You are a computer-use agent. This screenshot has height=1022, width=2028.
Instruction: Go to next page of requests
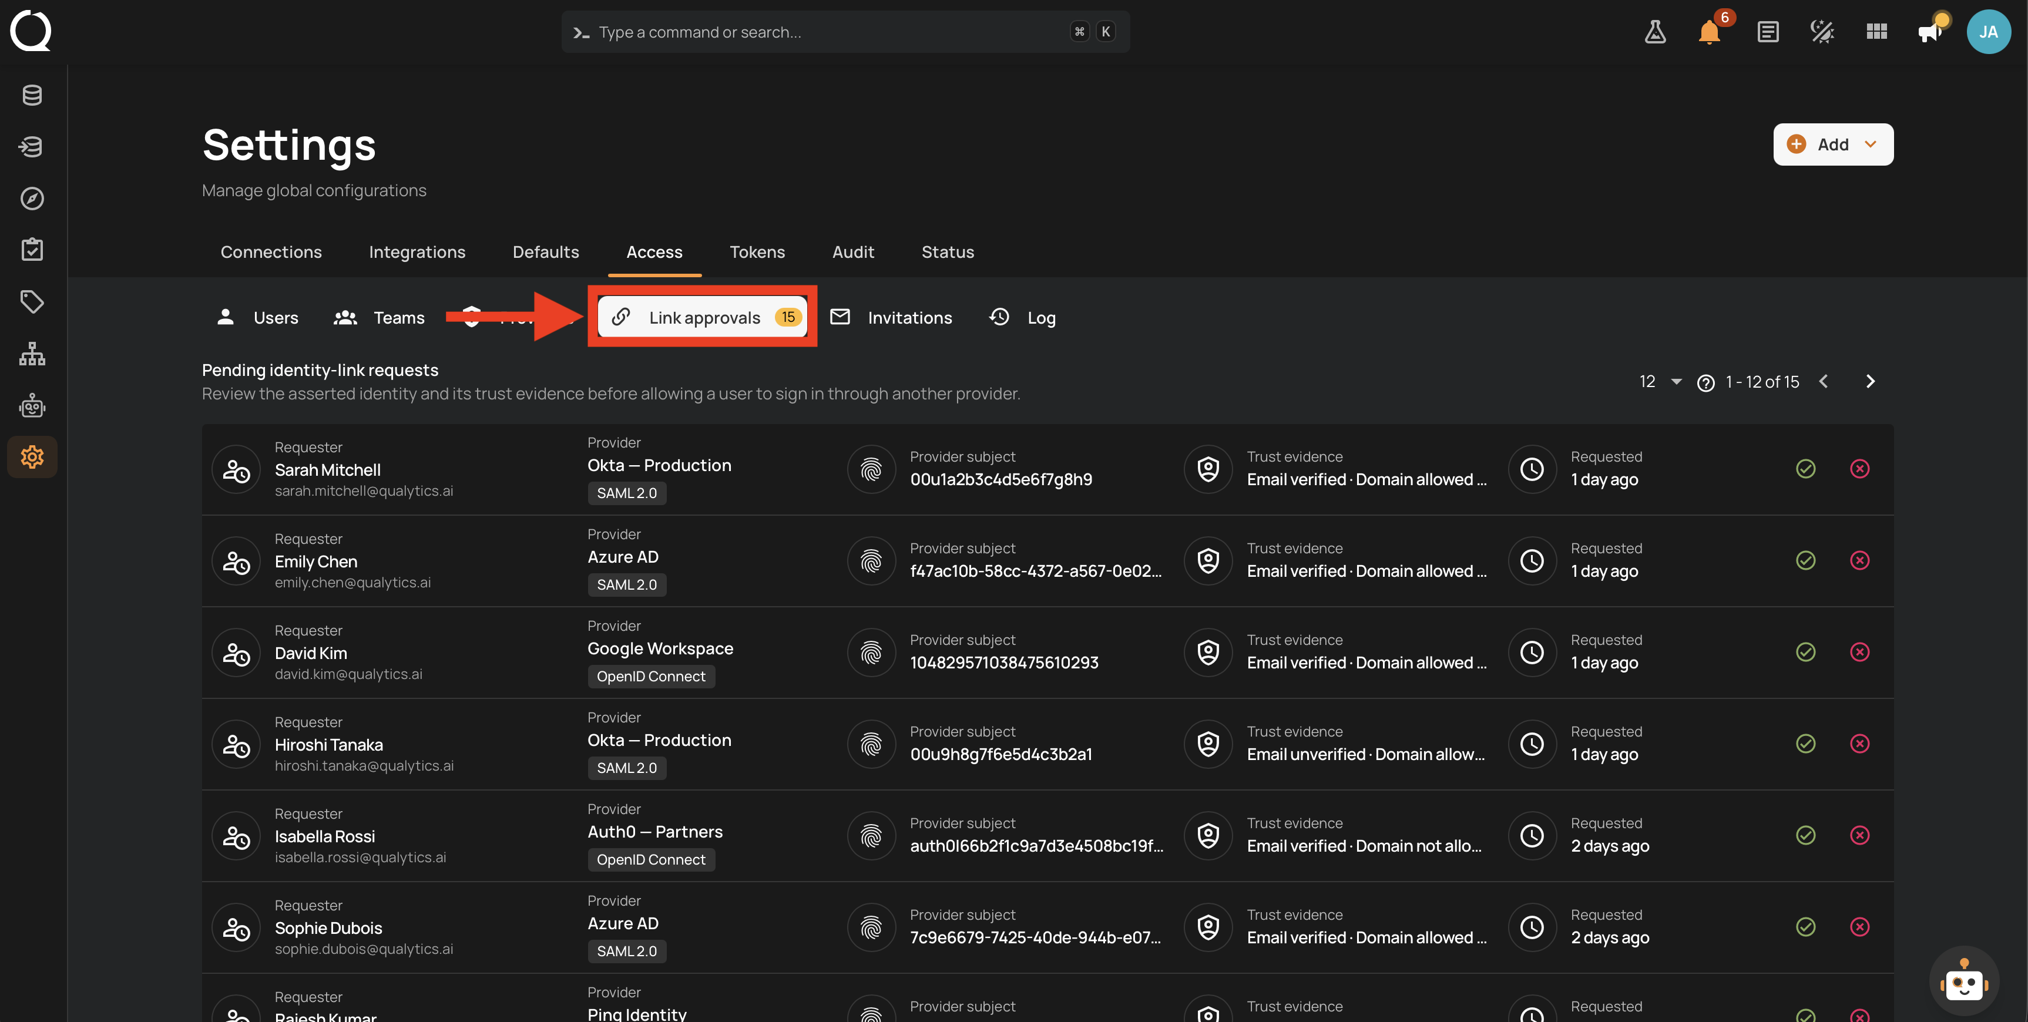(x=1871, y=382)
